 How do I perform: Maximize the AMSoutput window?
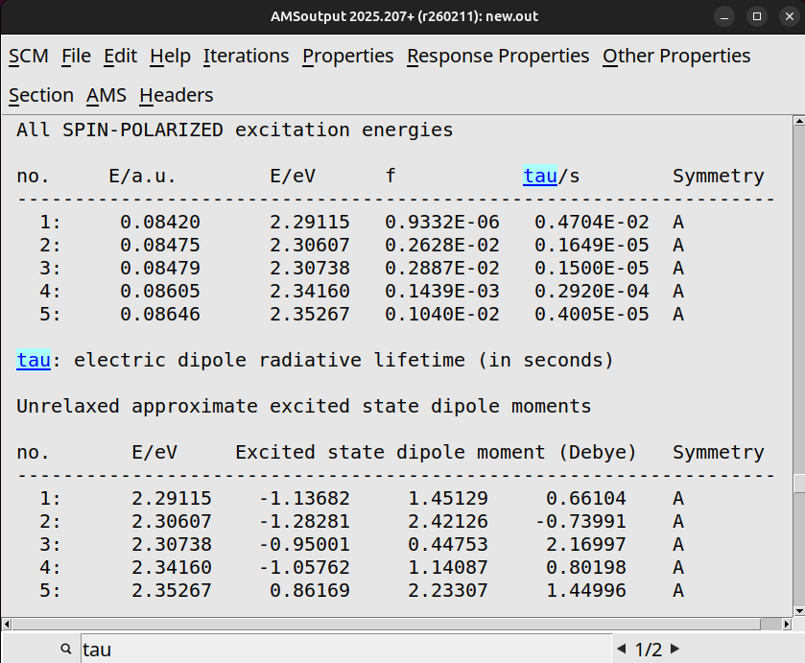tap(757, 16)
